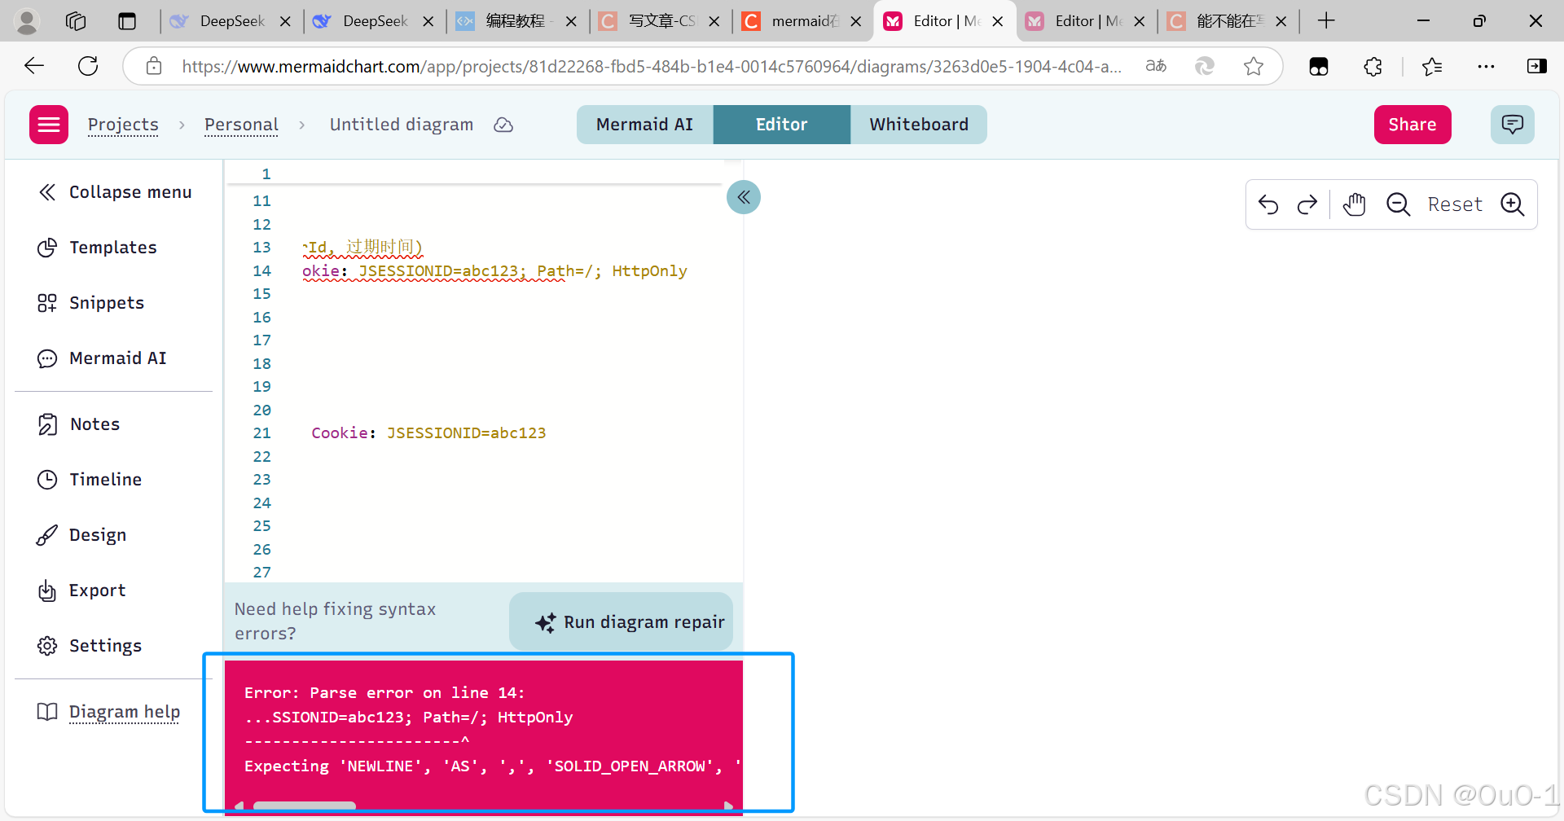Screen dimensions: 1564x821
Task: Close the 编程教程 tab
Action: click(571, 21)
